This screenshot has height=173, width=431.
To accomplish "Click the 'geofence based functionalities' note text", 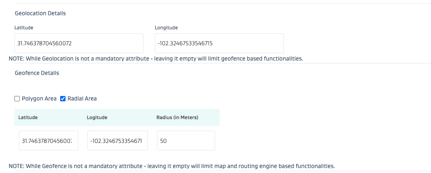I will point(264,59).
